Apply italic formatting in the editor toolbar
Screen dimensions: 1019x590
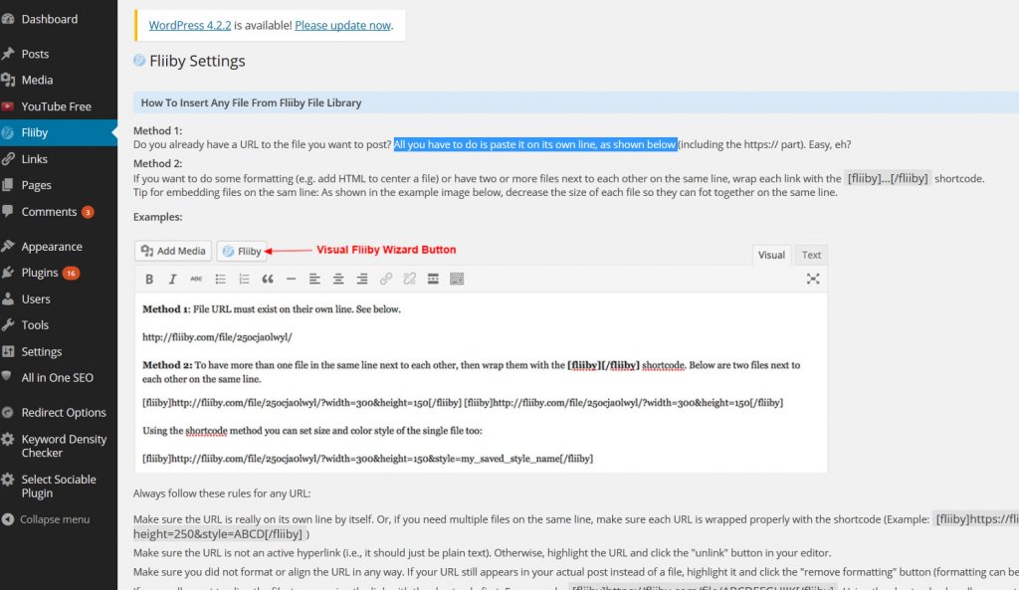(172, 279)
